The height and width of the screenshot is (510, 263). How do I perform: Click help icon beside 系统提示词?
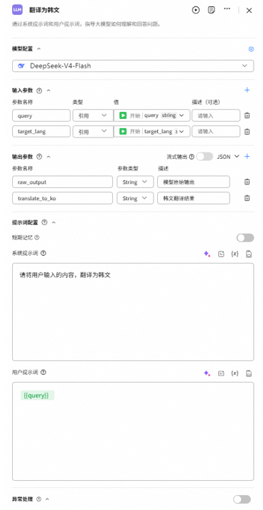click(x=43, y=253)
